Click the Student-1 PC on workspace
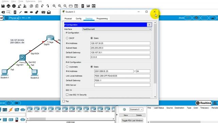 4,72
